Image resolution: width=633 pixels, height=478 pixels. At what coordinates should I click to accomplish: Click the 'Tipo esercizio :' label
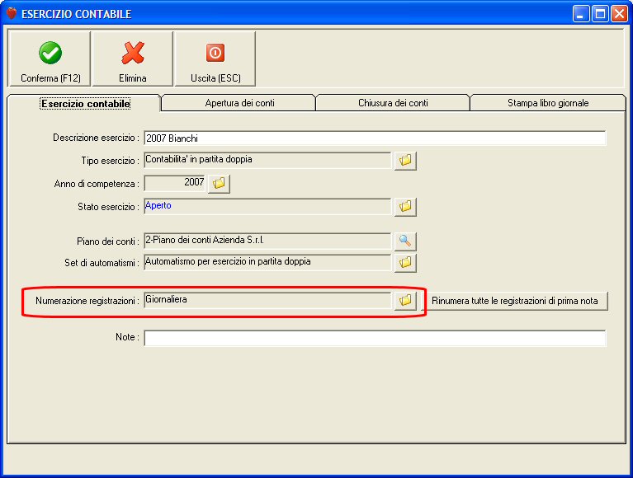point(111,161)
